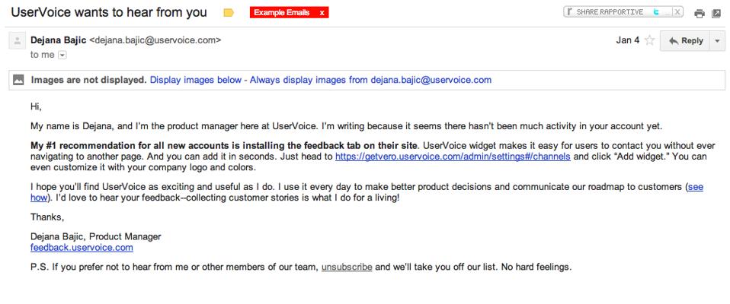
Task: Expand the "to me" recipient details
Action: point(62,55)
